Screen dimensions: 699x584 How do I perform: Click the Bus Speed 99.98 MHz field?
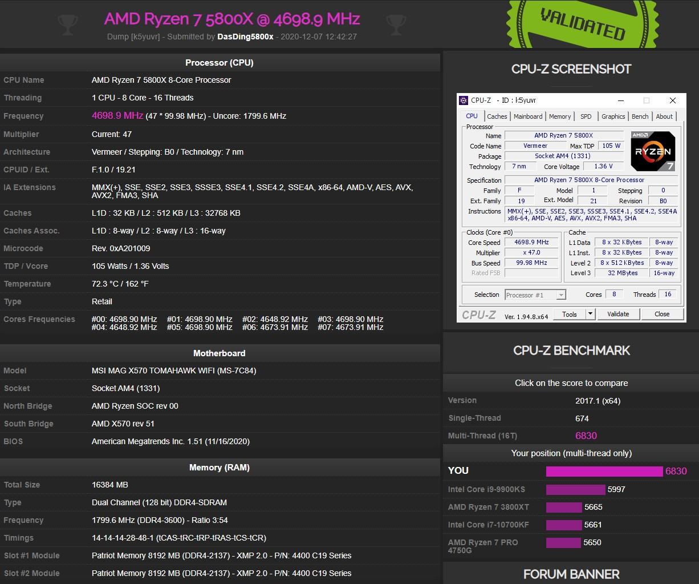pos(531,263)
